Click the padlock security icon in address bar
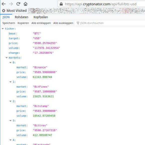145x145 pixels. [x=61, y=4]
